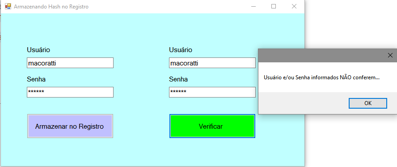Click the right Senha label
Screen dimensions: 397x167
[x=178, y=79]
